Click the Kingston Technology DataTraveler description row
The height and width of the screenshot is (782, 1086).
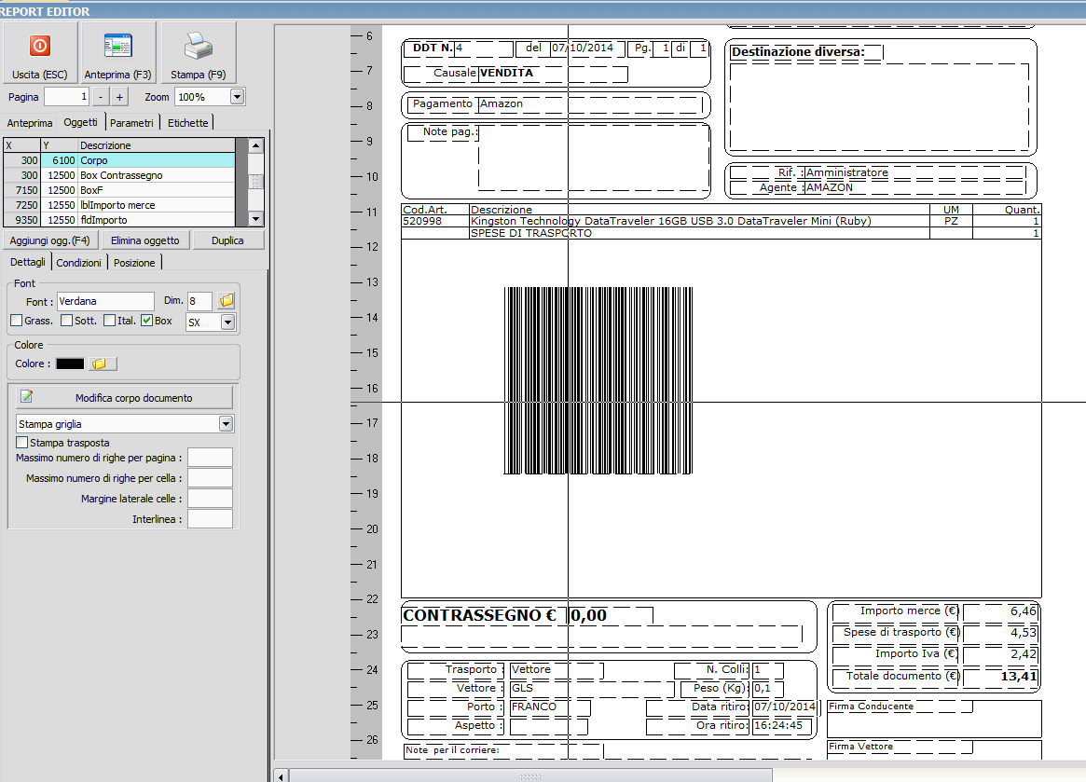tap(670, 221)
